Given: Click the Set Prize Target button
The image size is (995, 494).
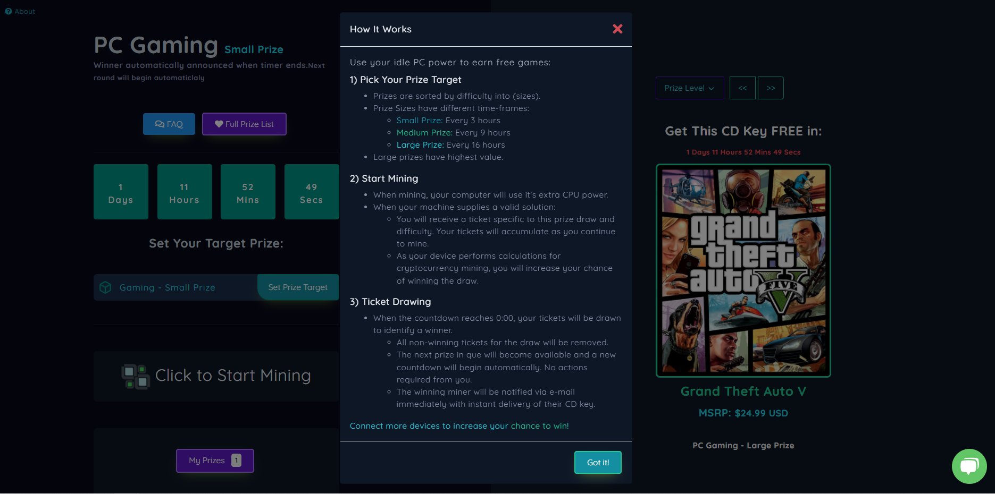Looking at the screenshot, I should point(298,287).
